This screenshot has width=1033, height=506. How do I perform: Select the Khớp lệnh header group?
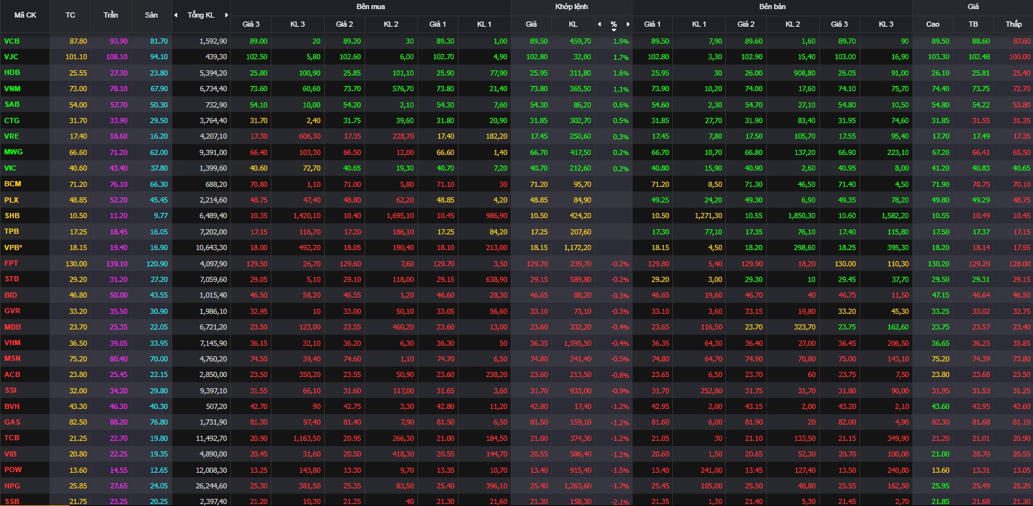tap(571, 7)
